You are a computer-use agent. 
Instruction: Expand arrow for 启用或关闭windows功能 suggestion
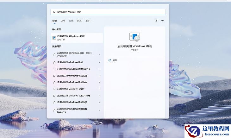click(99, 63)
